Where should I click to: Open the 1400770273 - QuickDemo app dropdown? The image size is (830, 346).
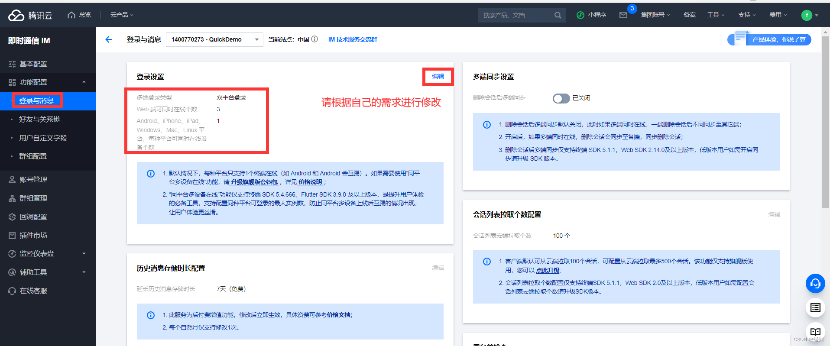pyautogui.click(x=214, y=39)
